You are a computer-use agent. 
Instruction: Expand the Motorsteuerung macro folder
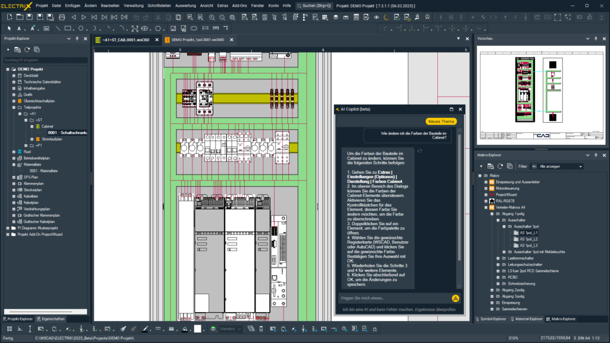click(x=485, y=188)
